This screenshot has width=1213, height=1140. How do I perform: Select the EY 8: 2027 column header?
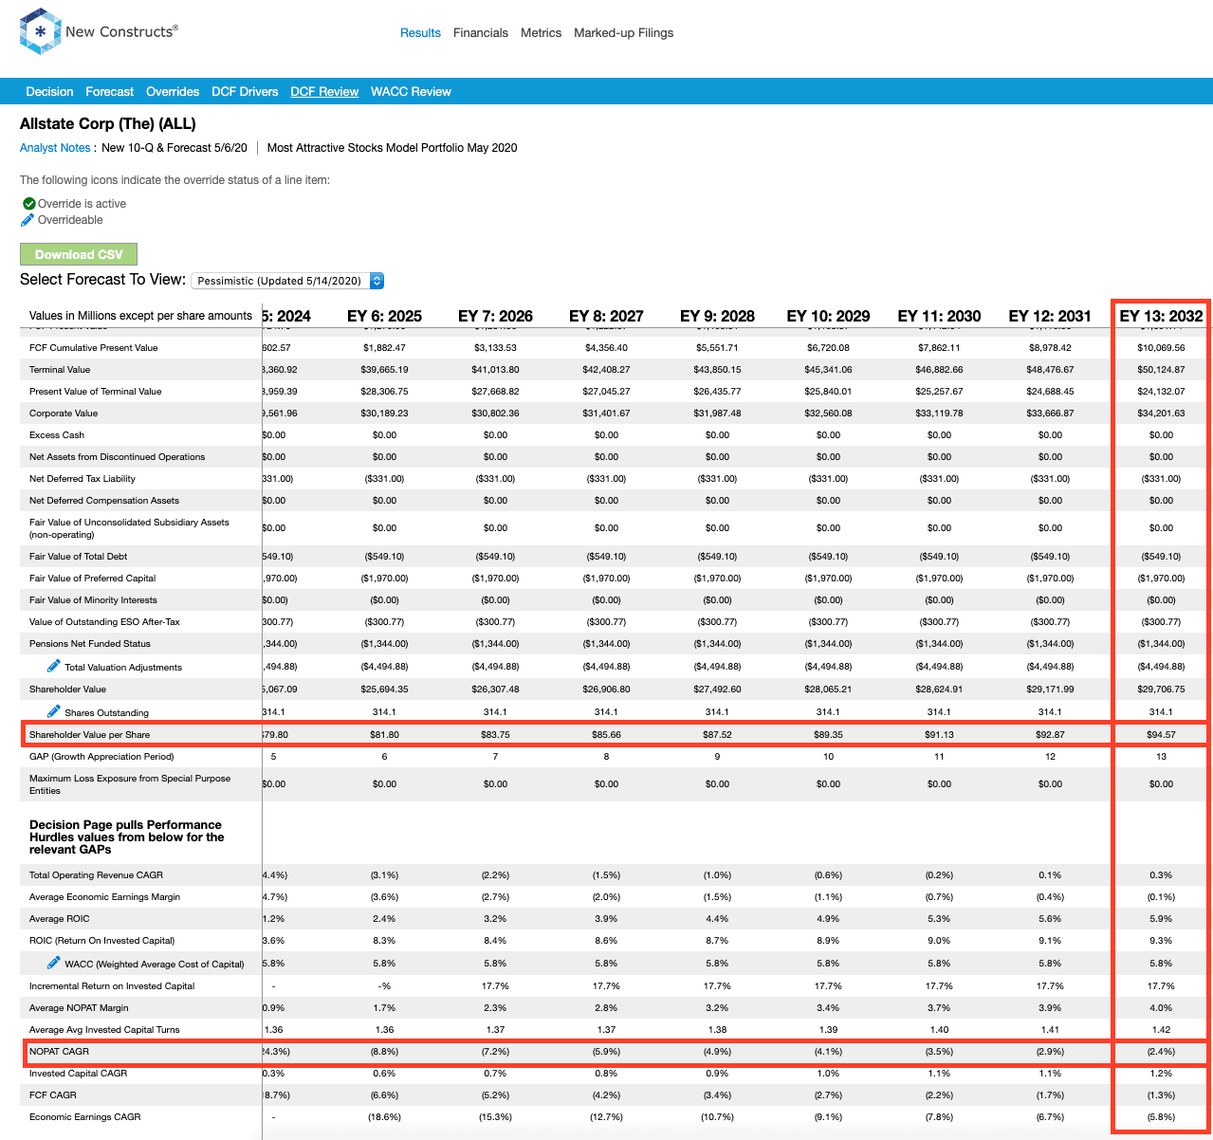(606, 316)
